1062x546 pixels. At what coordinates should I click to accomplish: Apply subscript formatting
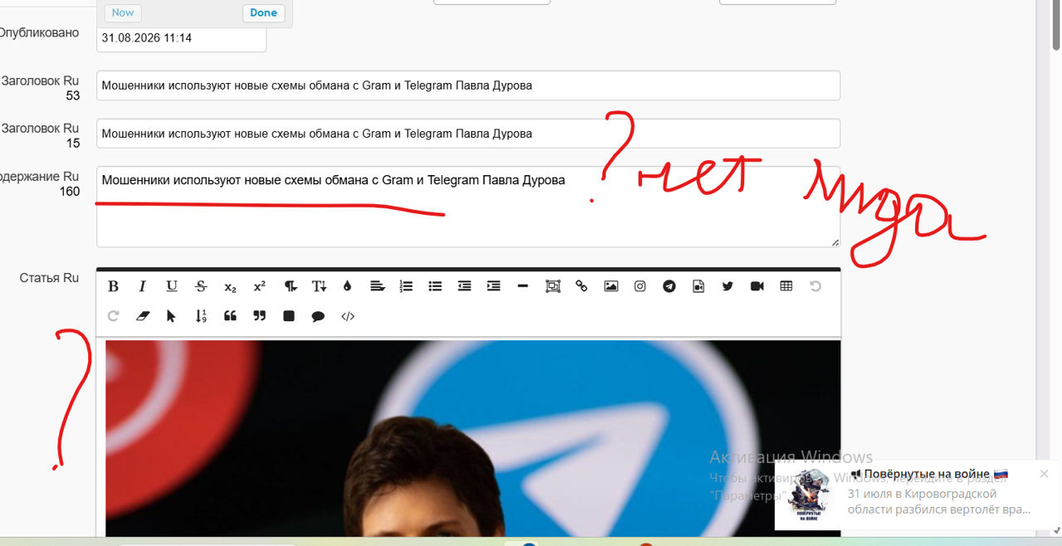pos(230,286)
